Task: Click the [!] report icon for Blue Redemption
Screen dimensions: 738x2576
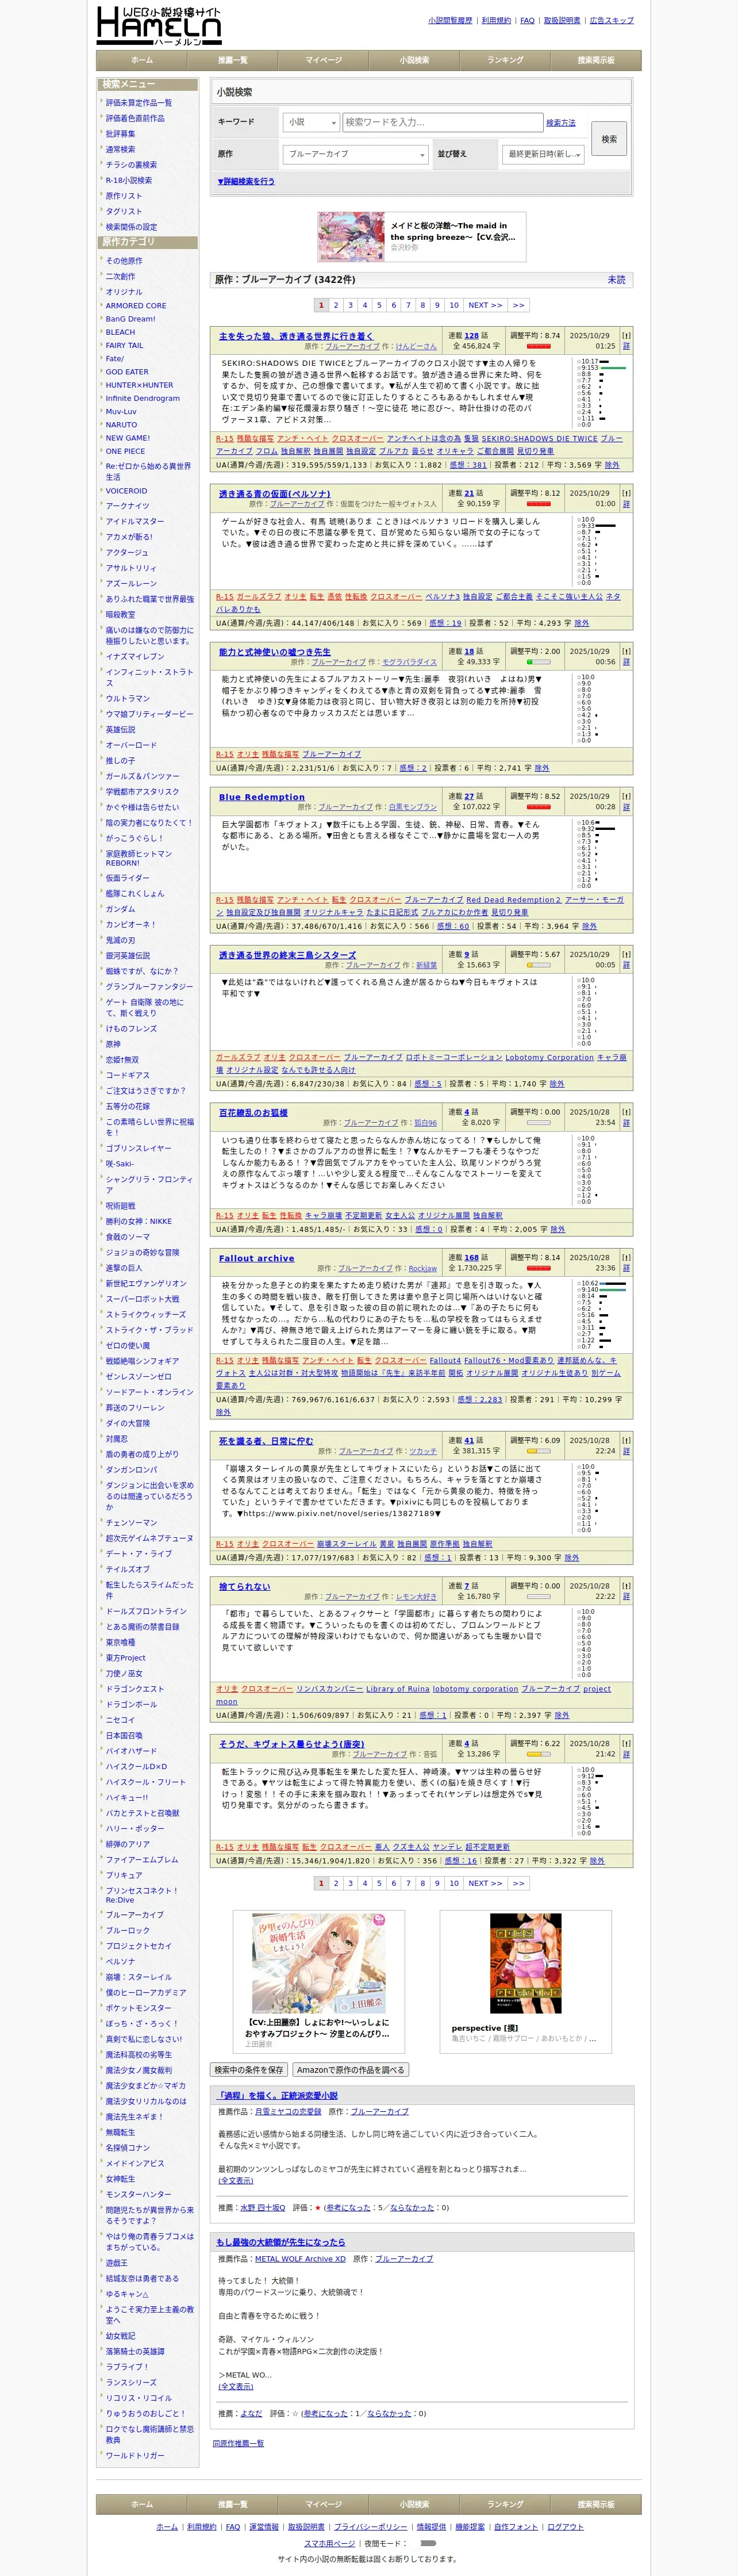Action: (626, 796)
